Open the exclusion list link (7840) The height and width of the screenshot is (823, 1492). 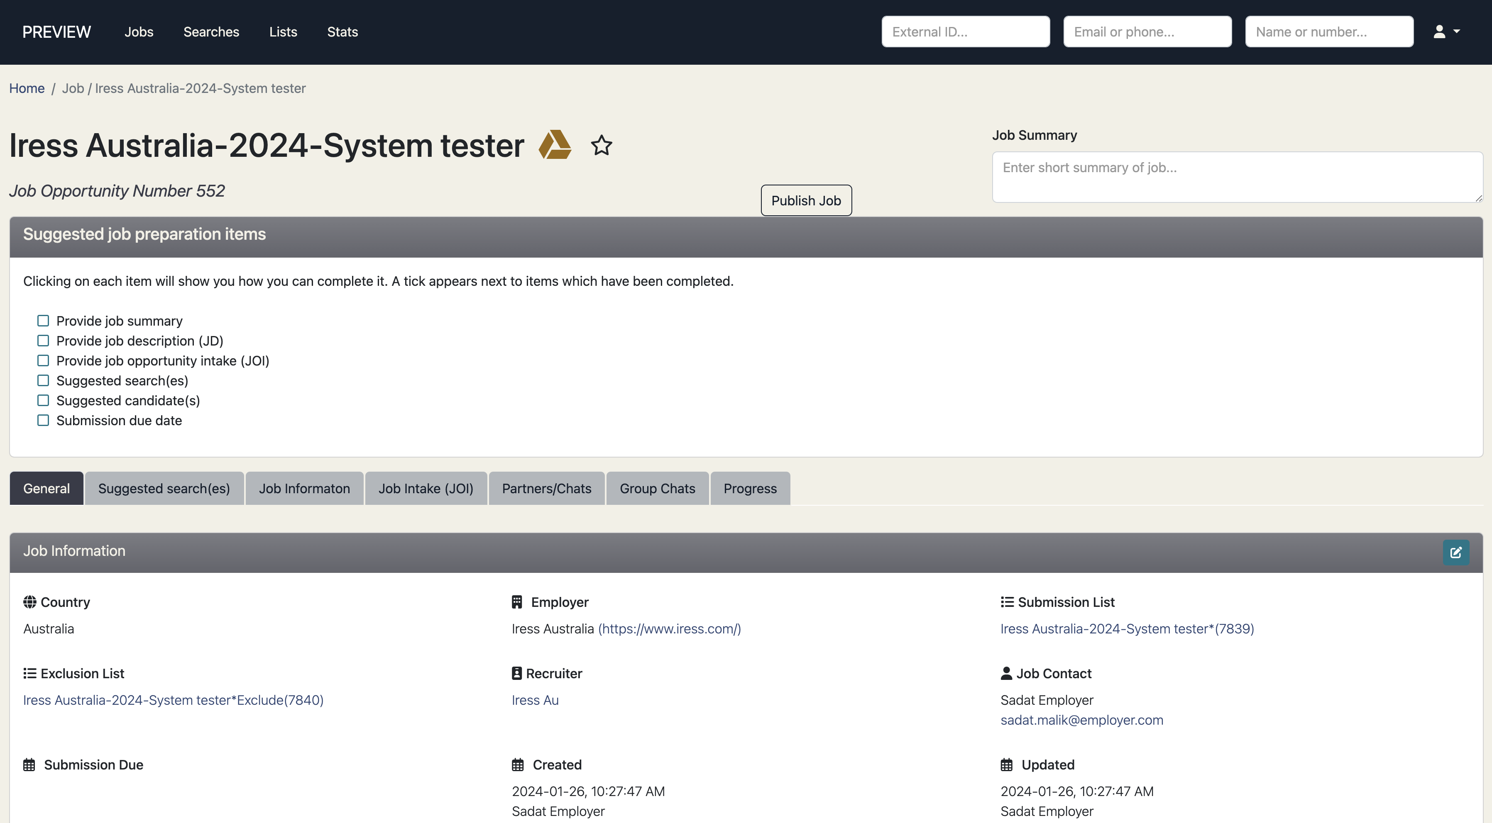pyautogui.click(x=173, y=700)
